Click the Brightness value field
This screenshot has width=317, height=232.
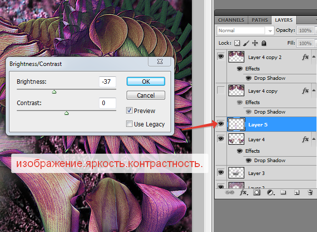coord(107,82)
